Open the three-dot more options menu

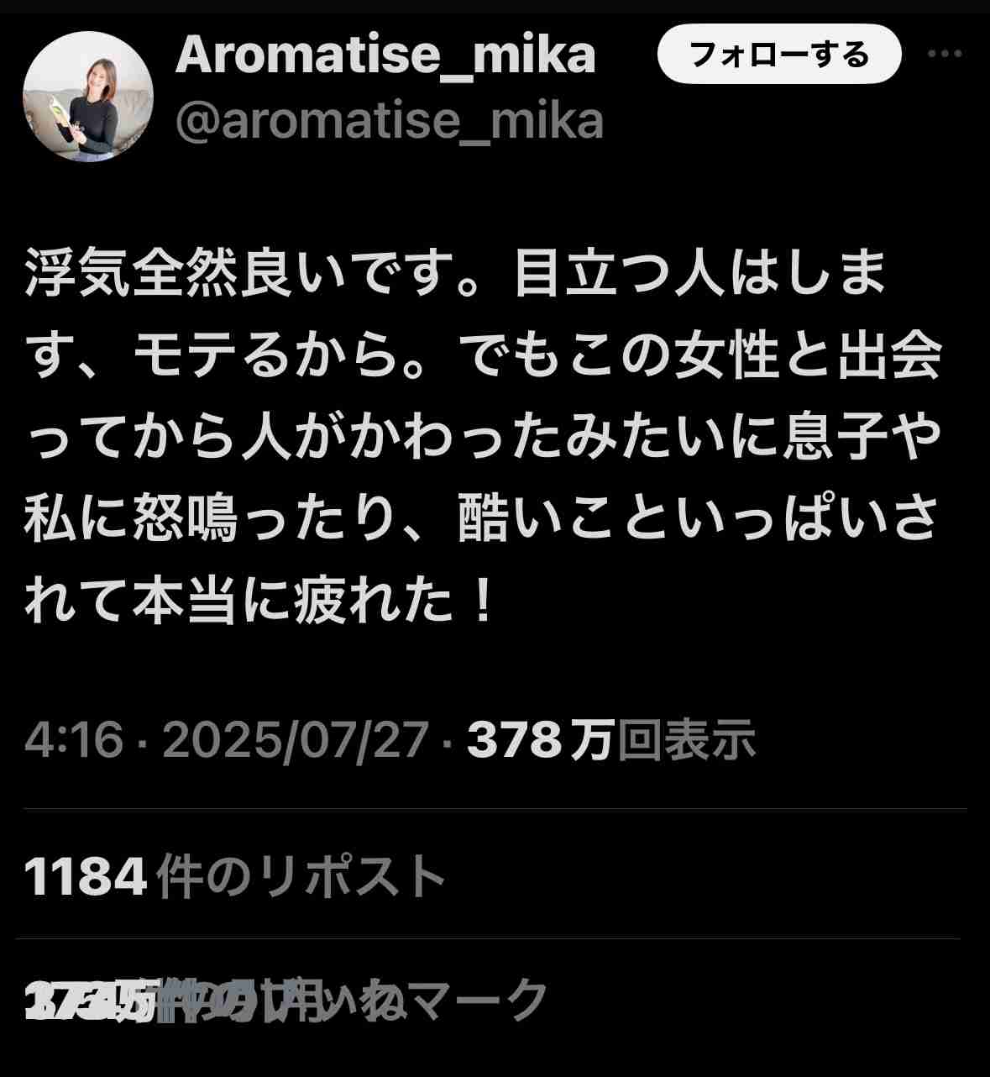(x=944, y=54)
